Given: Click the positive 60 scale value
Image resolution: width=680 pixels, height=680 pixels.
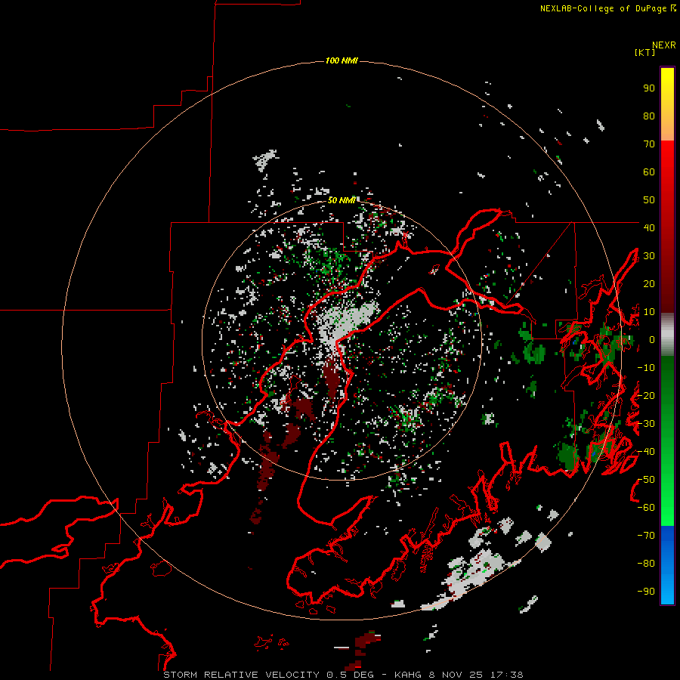Looking at the screenshot, I should coord(649,172).
